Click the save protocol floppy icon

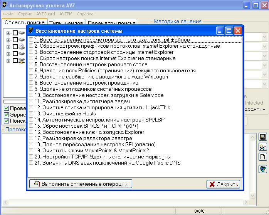click(x=263, y=137)
